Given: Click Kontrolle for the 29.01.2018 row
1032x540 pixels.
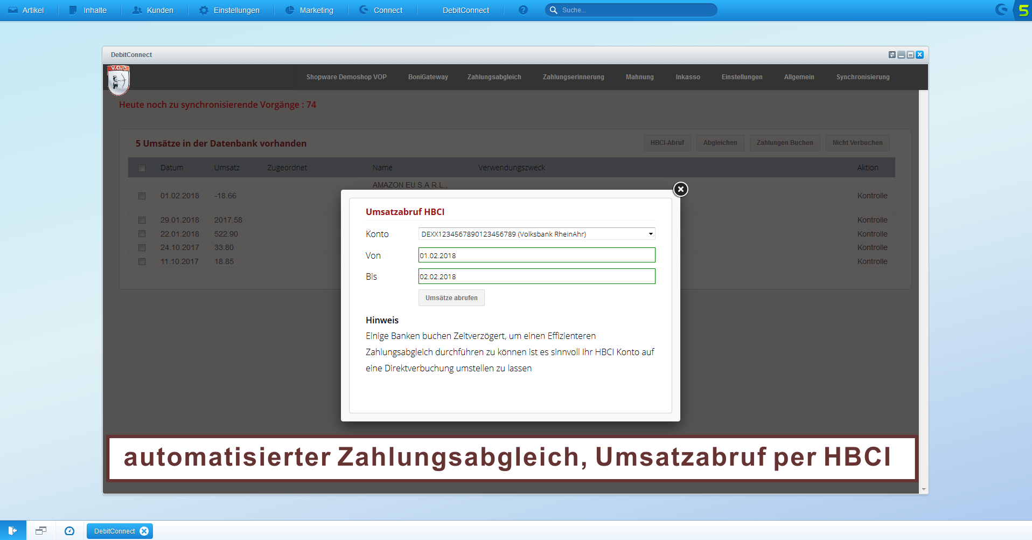Looking at the screenshot, I should click(x=872, y=220).
